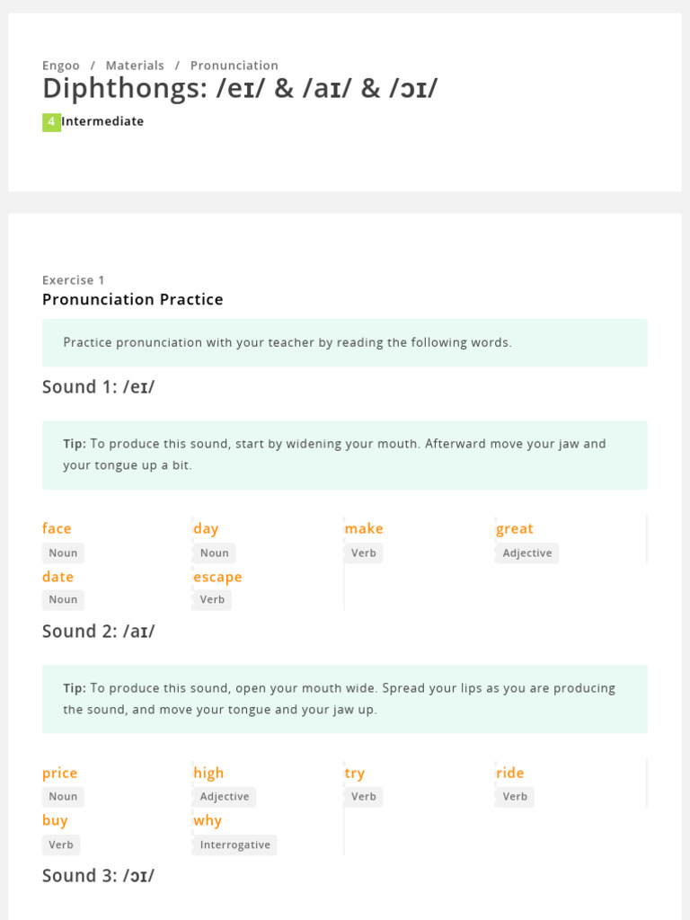Image resolution: width=690 pixels, height=920 pixels.
Task: Click the Interrogative tag under "why"
Action: pos(235,845)
